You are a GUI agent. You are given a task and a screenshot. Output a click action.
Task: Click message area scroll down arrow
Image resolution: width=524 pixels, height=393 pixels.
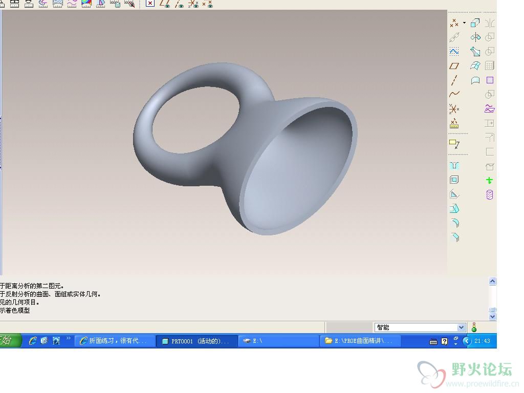coord(492,316)
